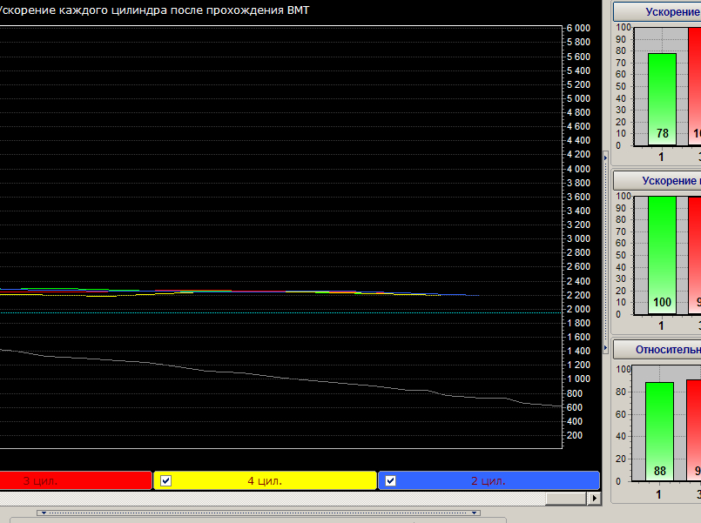Click green bar showing 88 for cylinder 1
Image resolution: width=701 pixels, height=523 pixels.
659,432
